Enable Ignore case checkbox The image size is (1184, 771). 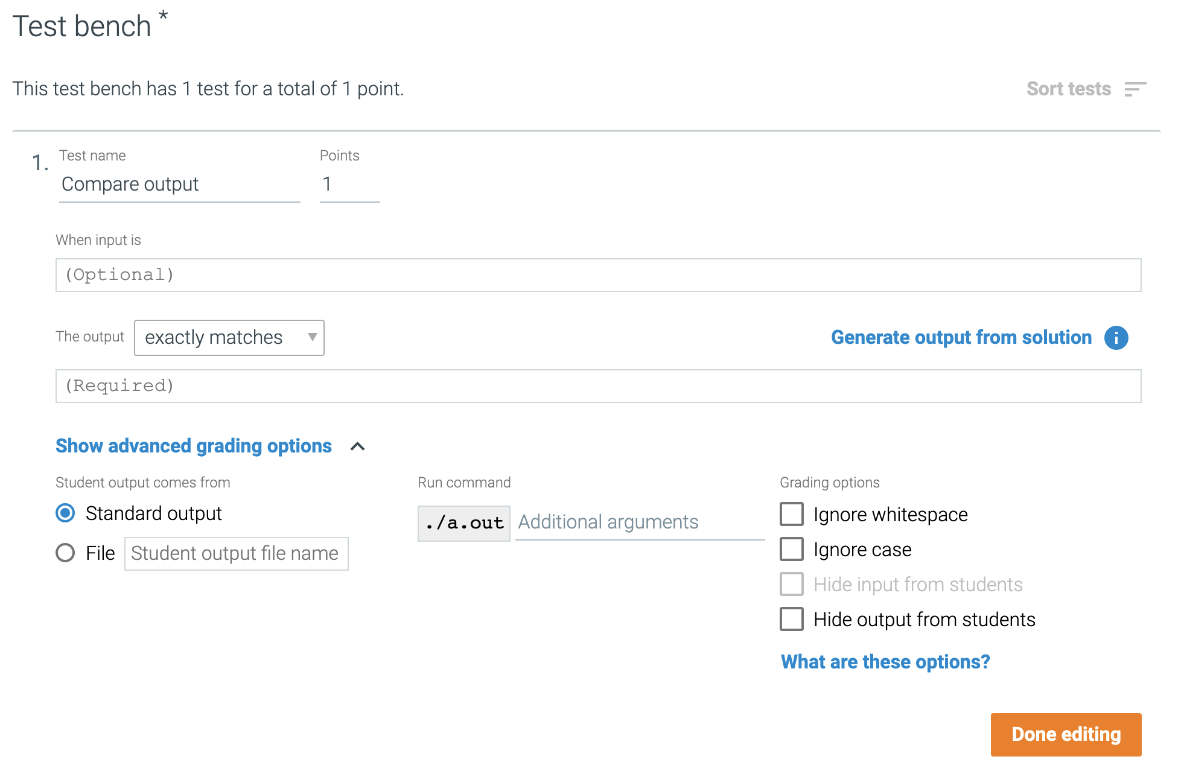coord(792,550)
